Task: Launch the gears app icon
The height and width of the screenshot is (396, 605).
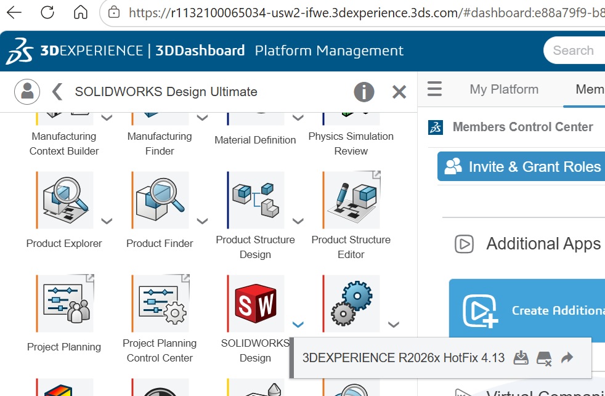Action: coord(351,304)
